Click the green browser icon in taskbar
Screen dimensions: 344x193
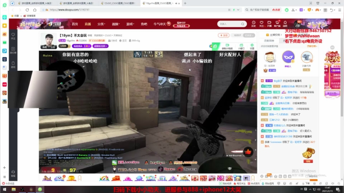(40, 190)
